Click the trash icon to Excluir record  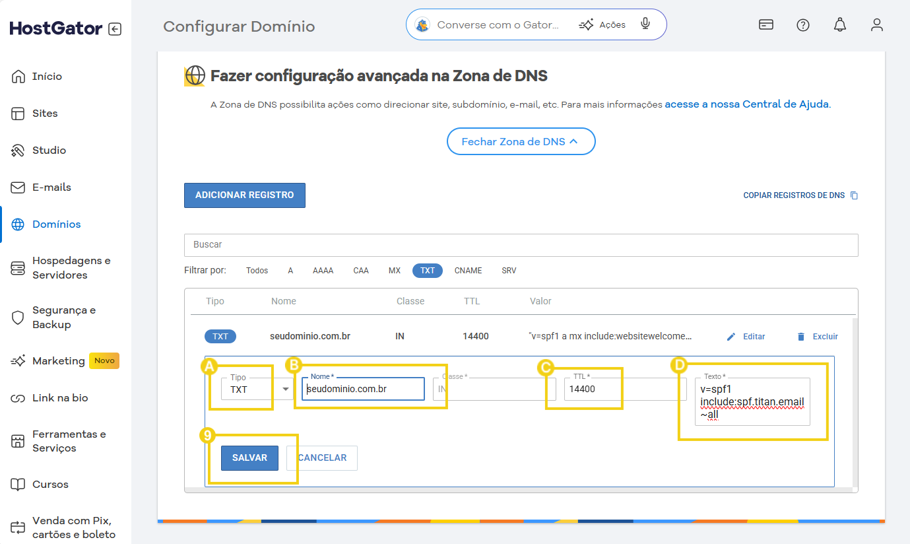801,337
